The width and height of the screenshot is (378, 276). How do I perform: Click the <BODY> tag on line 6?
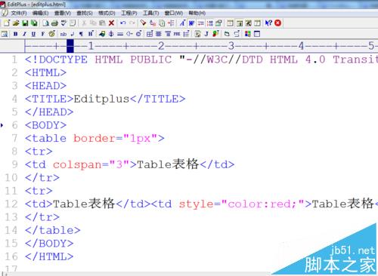(45, 125)
